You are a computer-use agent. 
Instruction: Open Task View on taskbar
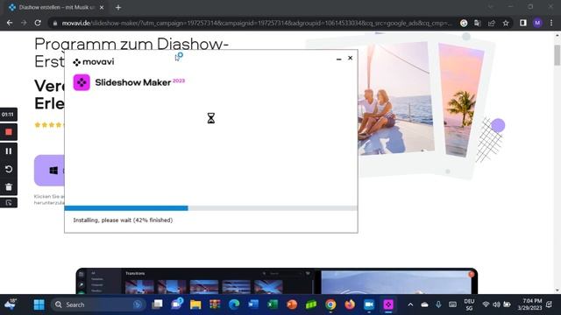tap(157, 304)
